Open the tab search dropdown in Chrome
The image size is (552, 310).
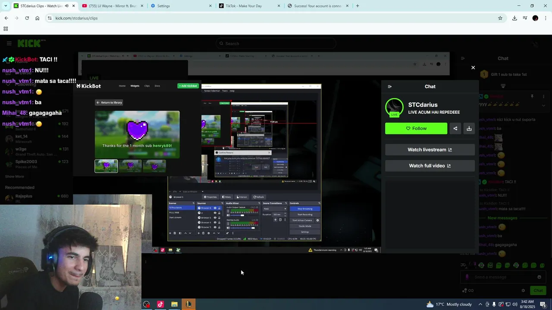[5, 6]
